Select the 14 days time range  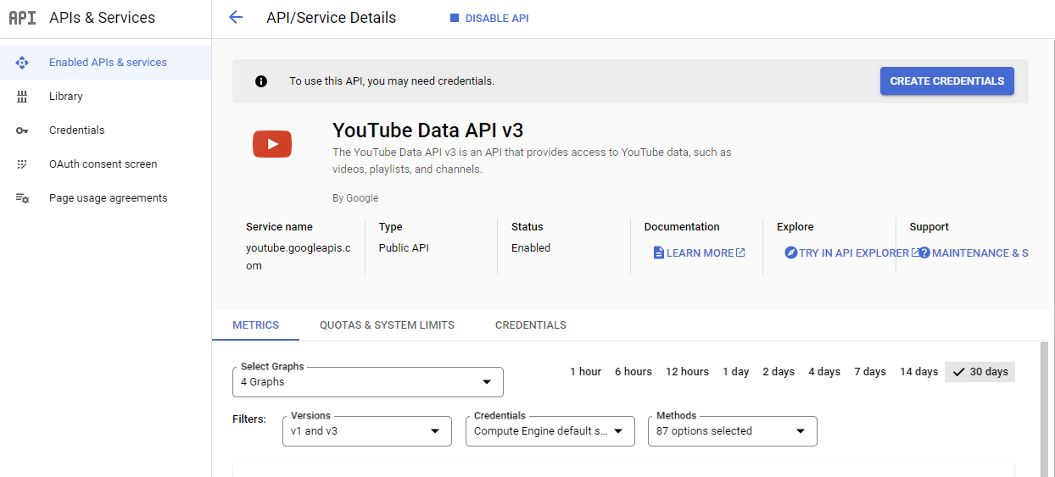918,372
